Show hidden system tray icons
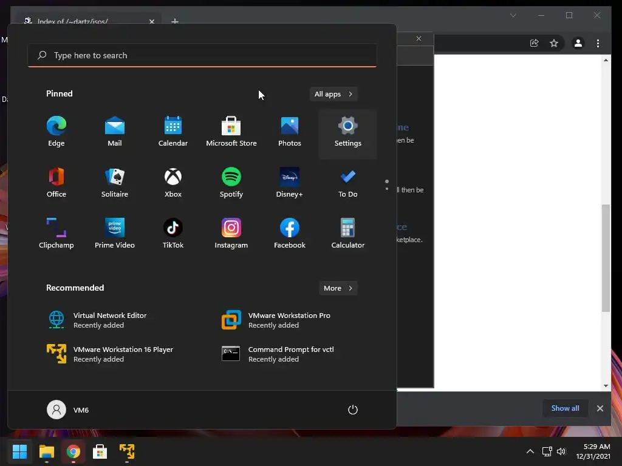This screenshot has height=466, width=622. 530,451
